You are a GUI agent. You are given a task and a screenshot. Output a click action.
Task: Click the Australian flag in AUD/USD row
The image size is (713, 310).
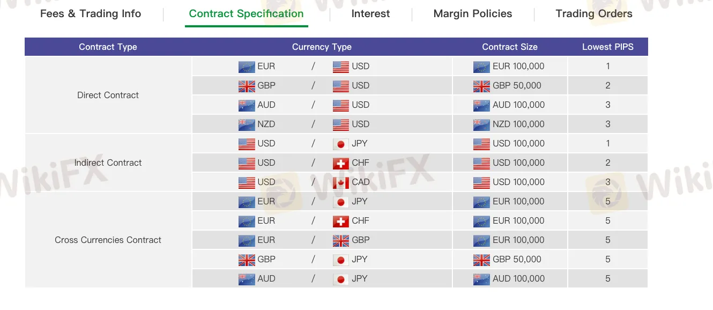click(247, 106)
